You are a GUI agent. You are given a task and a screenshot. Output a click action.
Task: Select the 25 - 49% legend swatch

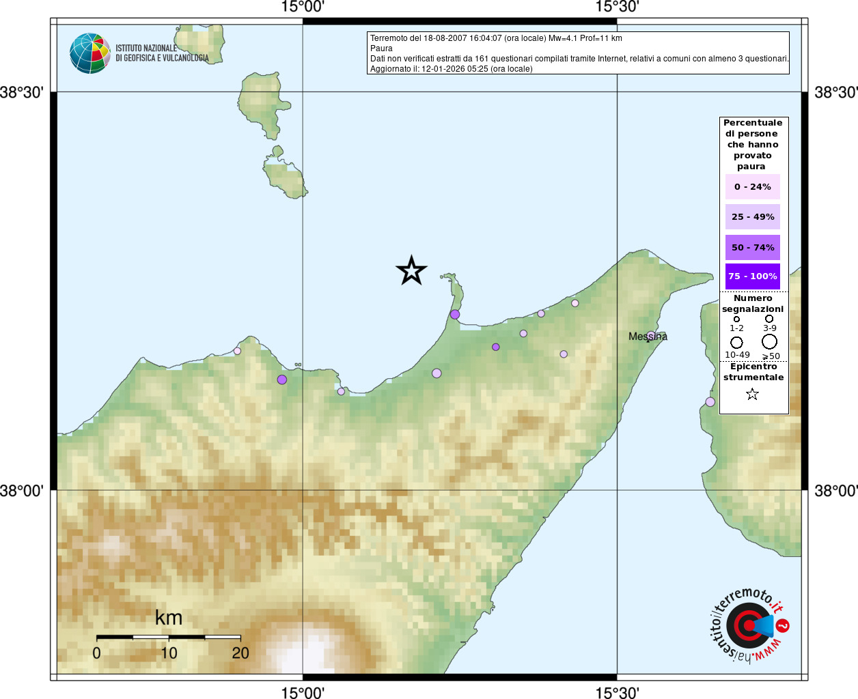[x=752, y=216]
